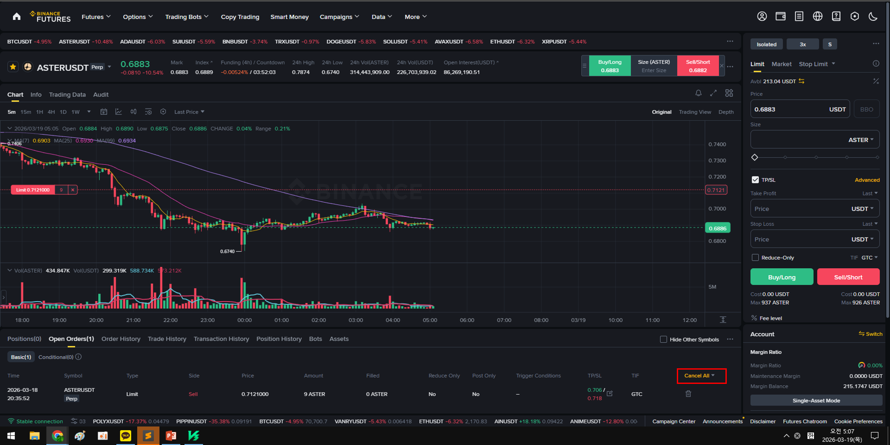Open the chart layout grid icon
Screen dimensions: 890x445
tap(729, 93)
